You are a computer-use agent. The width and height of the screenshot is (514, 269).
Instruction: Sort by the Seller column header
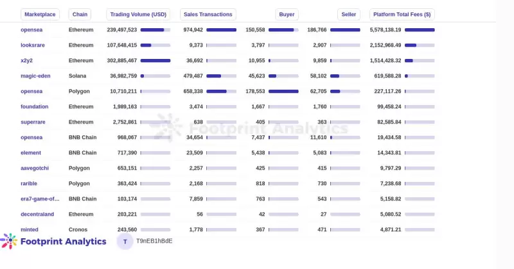[348, 14]
